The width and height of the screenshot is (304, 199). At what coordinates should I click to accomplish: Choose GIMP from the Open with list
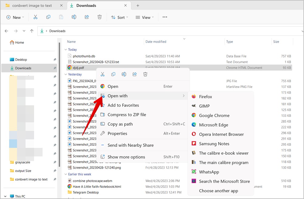tap(204, 106)
